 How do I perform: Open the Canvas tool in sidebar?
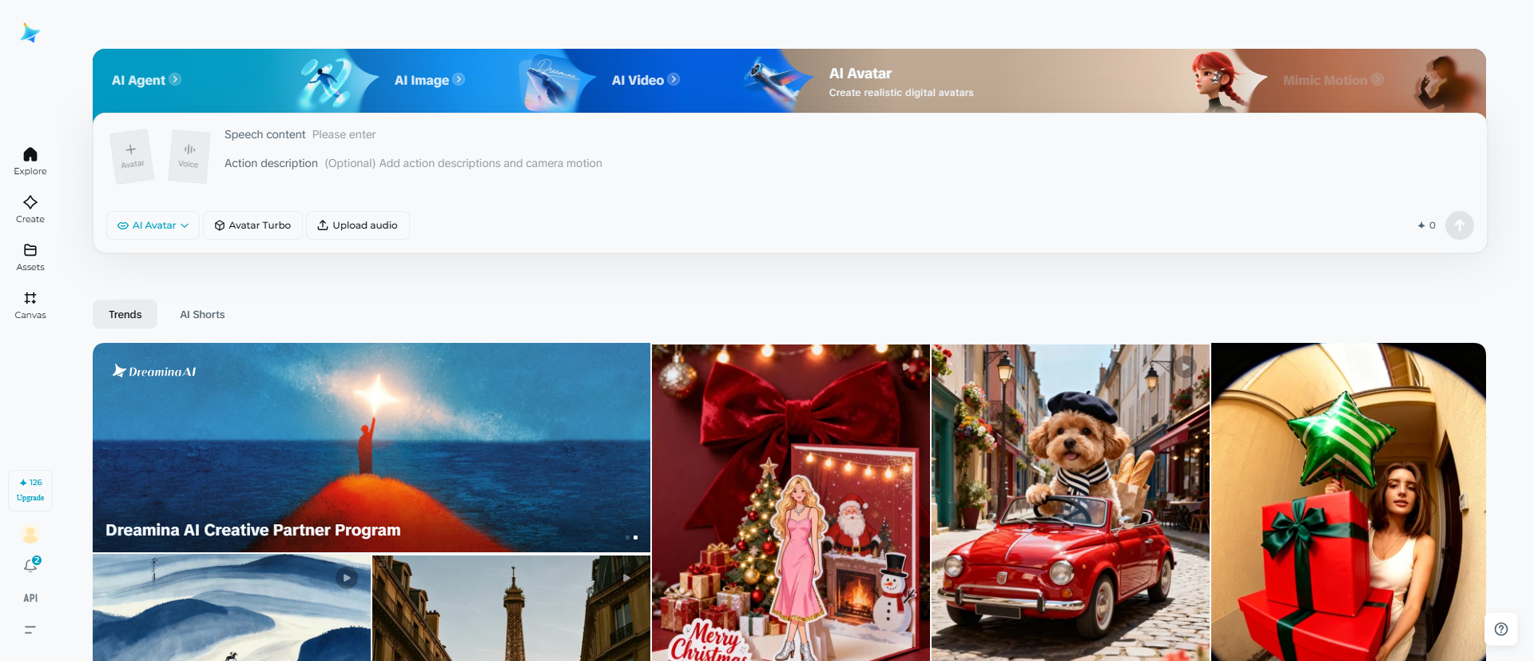[30, 305]
